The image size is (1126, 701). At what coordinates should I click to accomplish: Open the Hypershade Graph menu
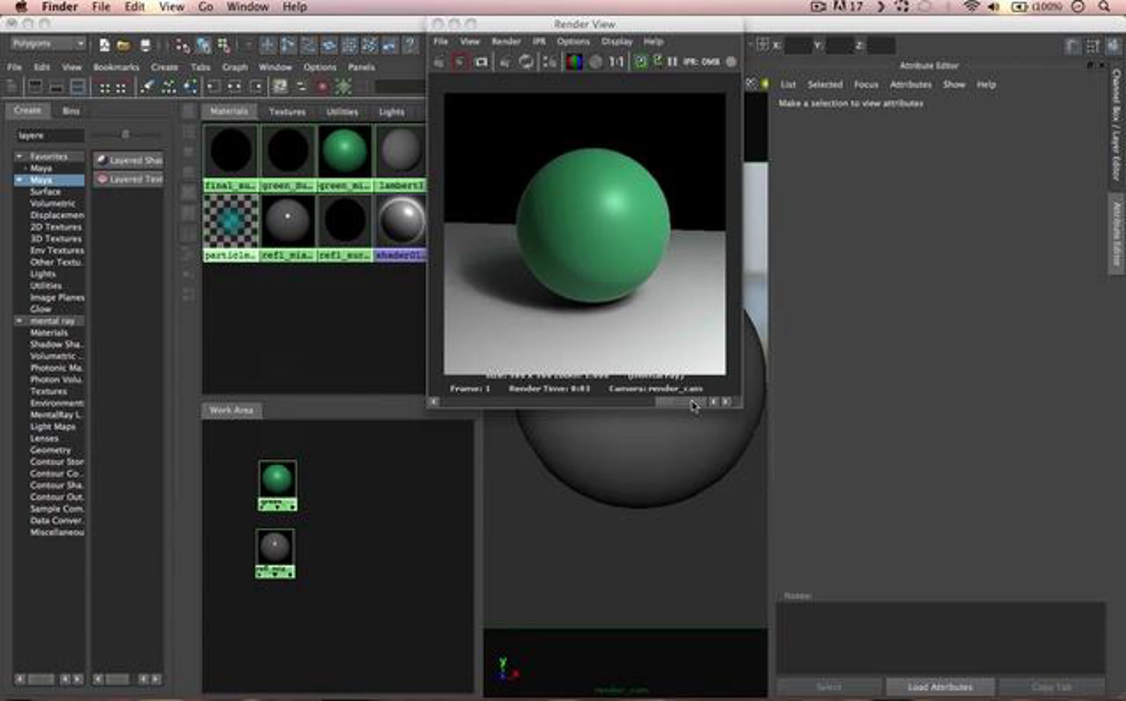(x=235, y=67)
